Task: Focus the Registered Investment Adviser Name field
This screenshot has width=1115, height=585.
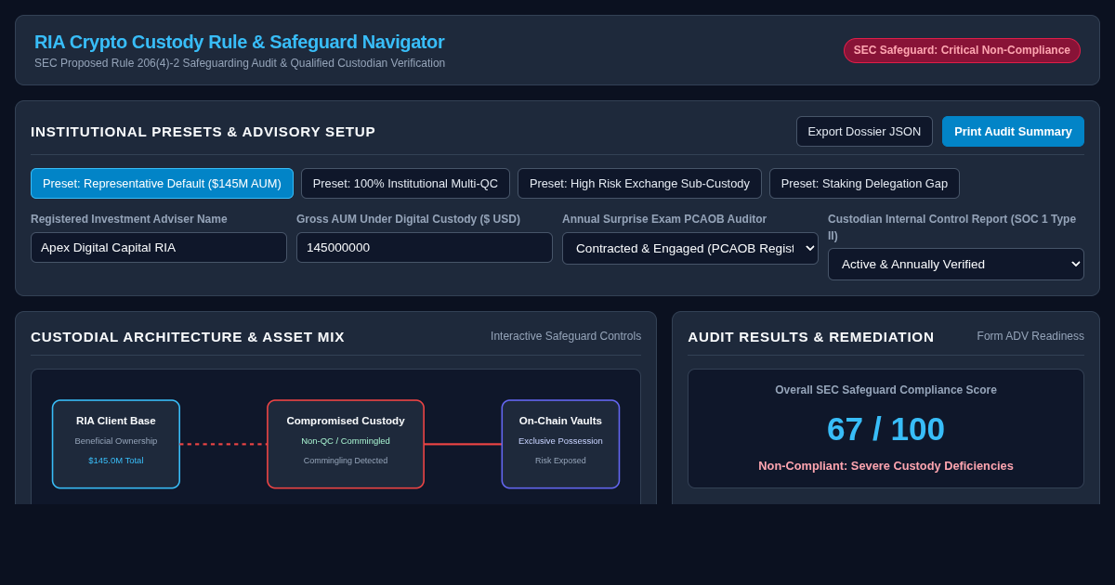Action: point(159,247)
